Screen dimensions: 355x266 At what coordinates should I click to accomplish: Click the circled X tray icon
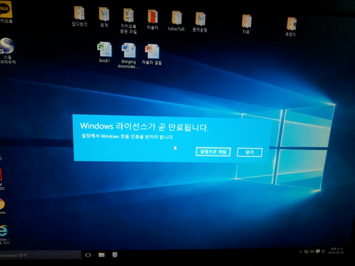323,251
